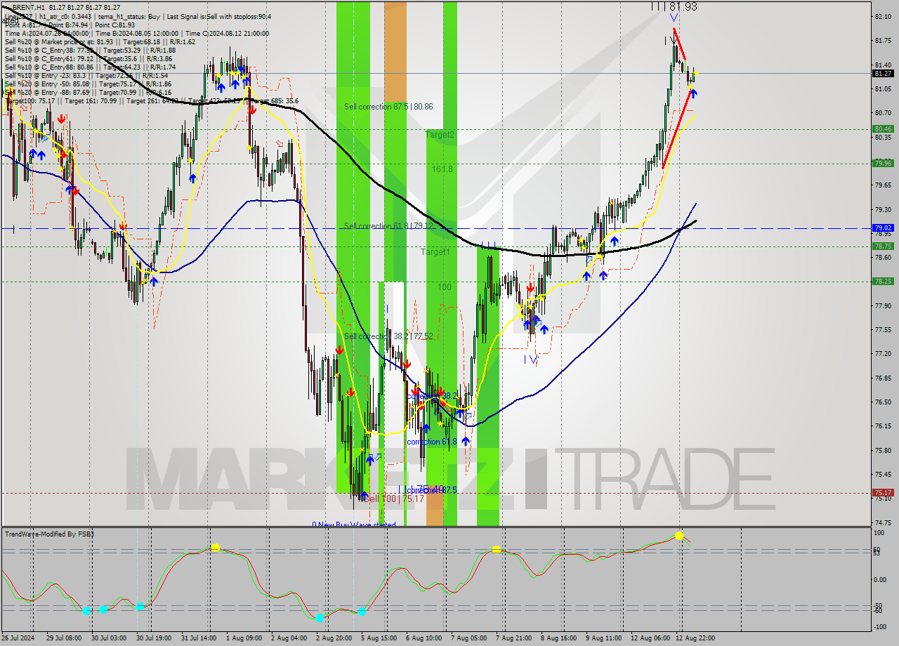Click the '12 Aug 06:00' time axis label

[650, 638]
